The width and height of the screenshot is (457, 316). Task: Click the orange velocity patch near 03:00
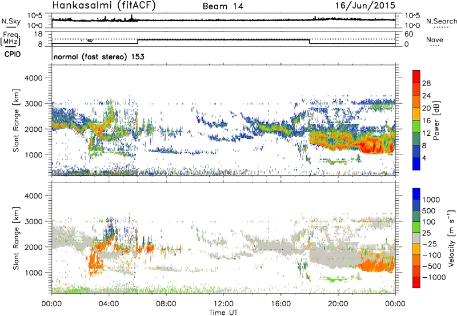point(95,262)
